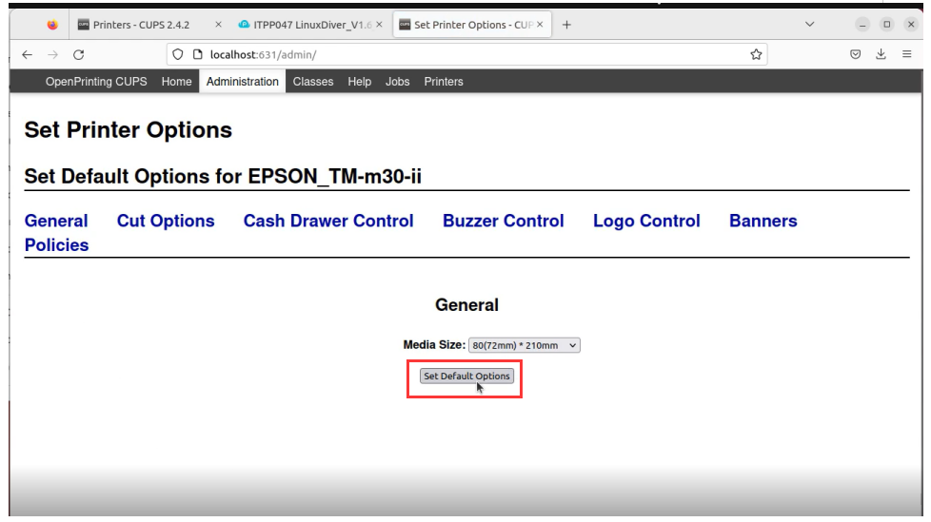The height and width of the screenshot is (522, 931).
Task: Open a new browser tab
Action: click(566, 25)
